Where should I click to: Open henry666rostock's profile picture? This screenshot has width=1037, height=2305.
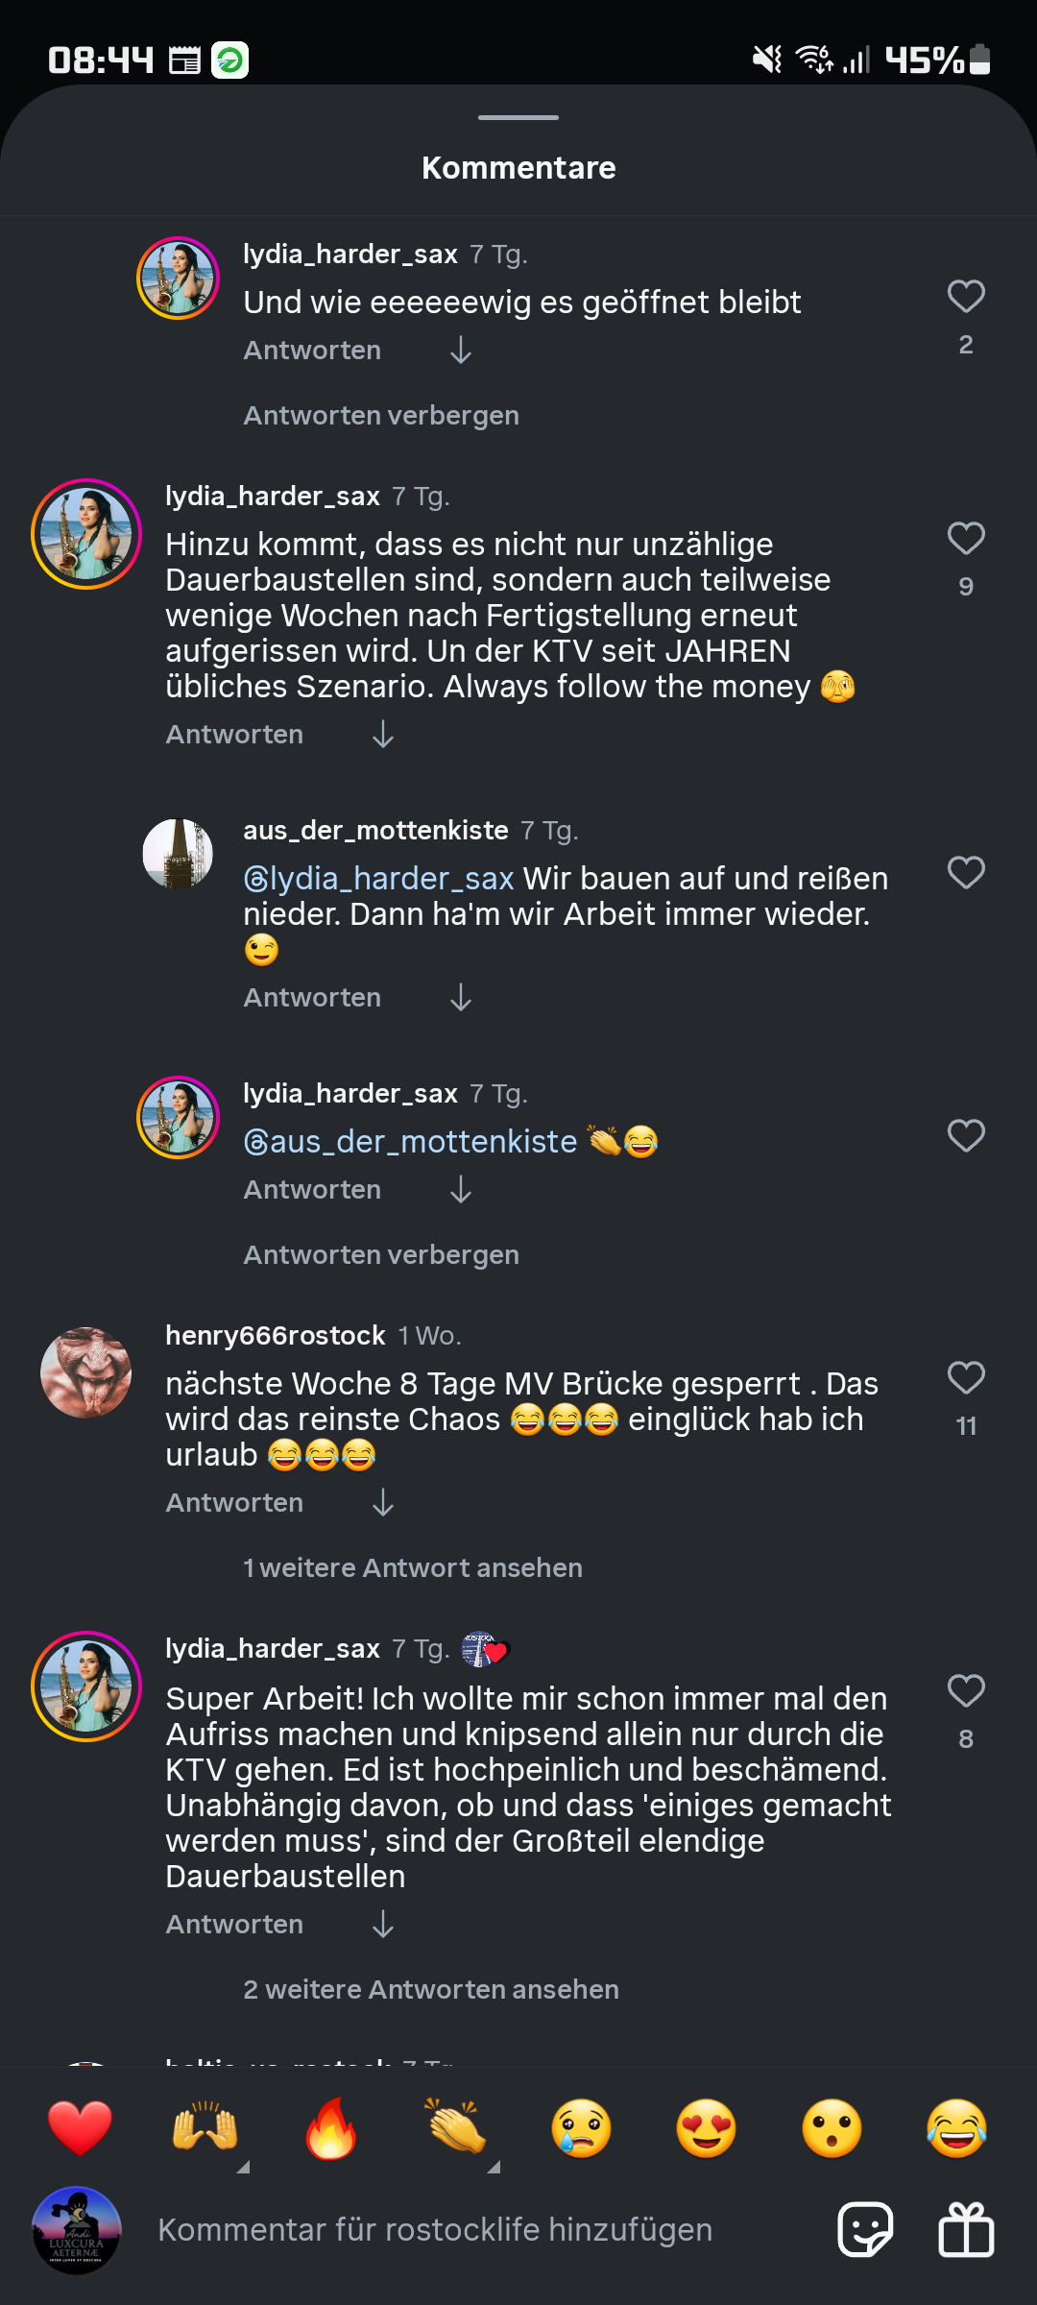point(86,1372)
